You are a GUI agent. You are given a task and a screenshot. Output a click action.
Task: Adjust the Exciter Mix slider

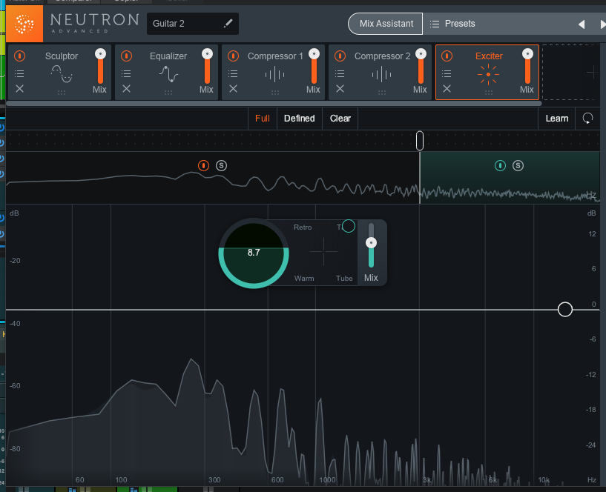[x=371, y=242]
